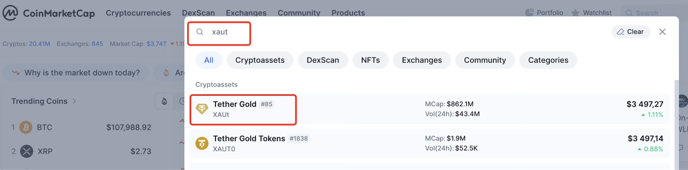Click the Tether Gold XAUt coin icon

202,109
